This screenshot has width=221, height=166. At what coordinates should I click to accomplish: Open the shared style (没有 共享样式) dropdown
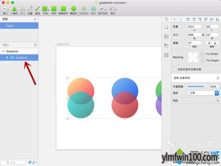click(x=196, y=78)
